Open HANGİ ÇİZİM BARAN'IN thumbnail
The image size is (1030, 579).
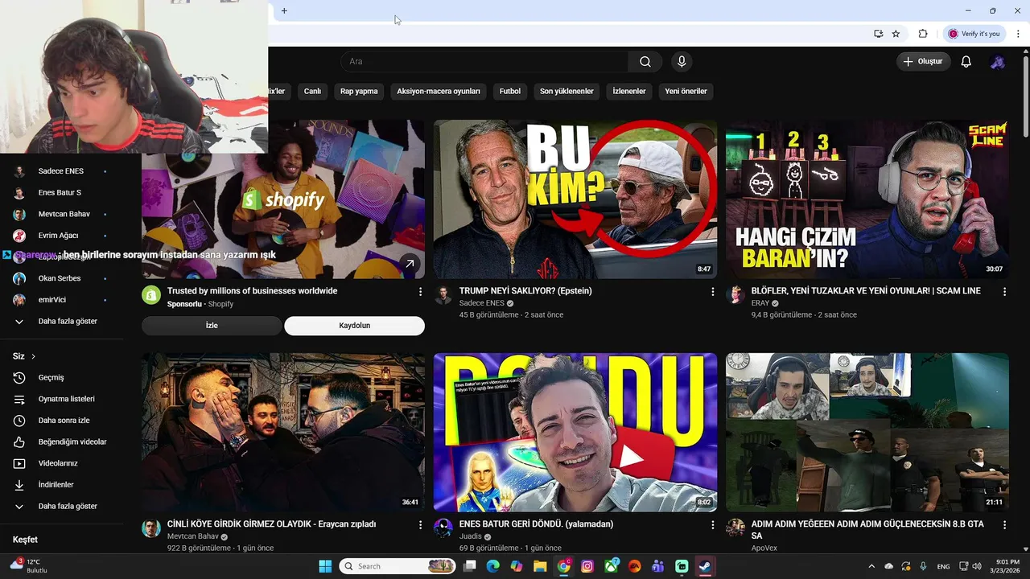tap(867, 199)
